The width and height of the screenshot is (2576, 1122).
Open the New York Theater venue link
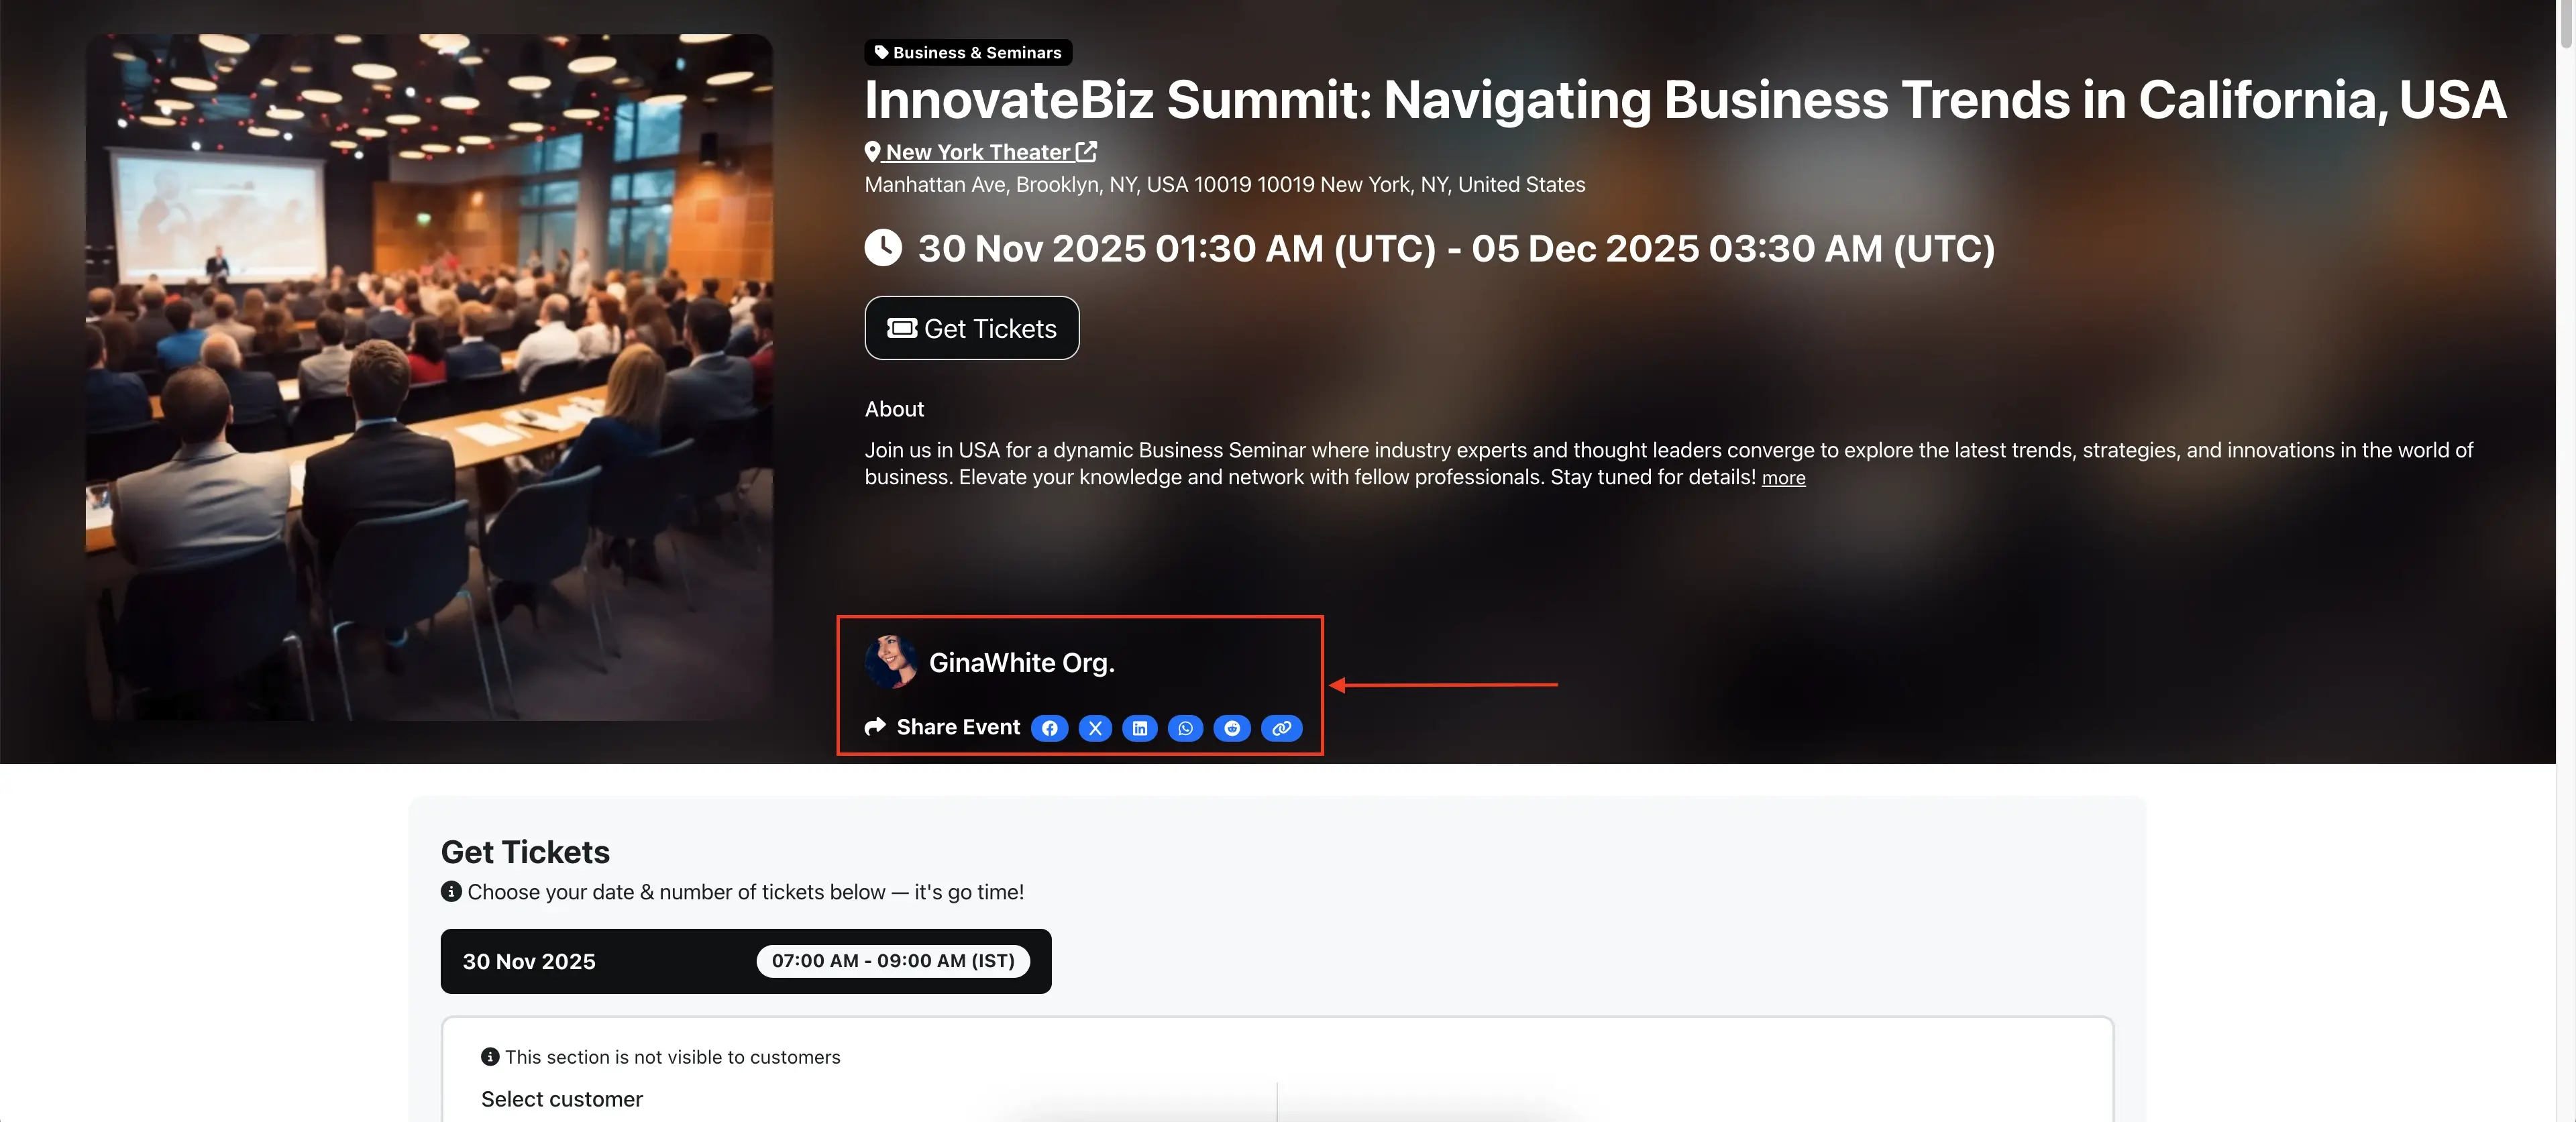977,152
